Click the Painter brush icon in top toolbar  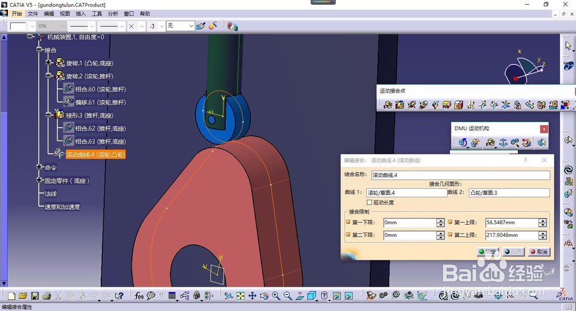[x=200, y=26]
